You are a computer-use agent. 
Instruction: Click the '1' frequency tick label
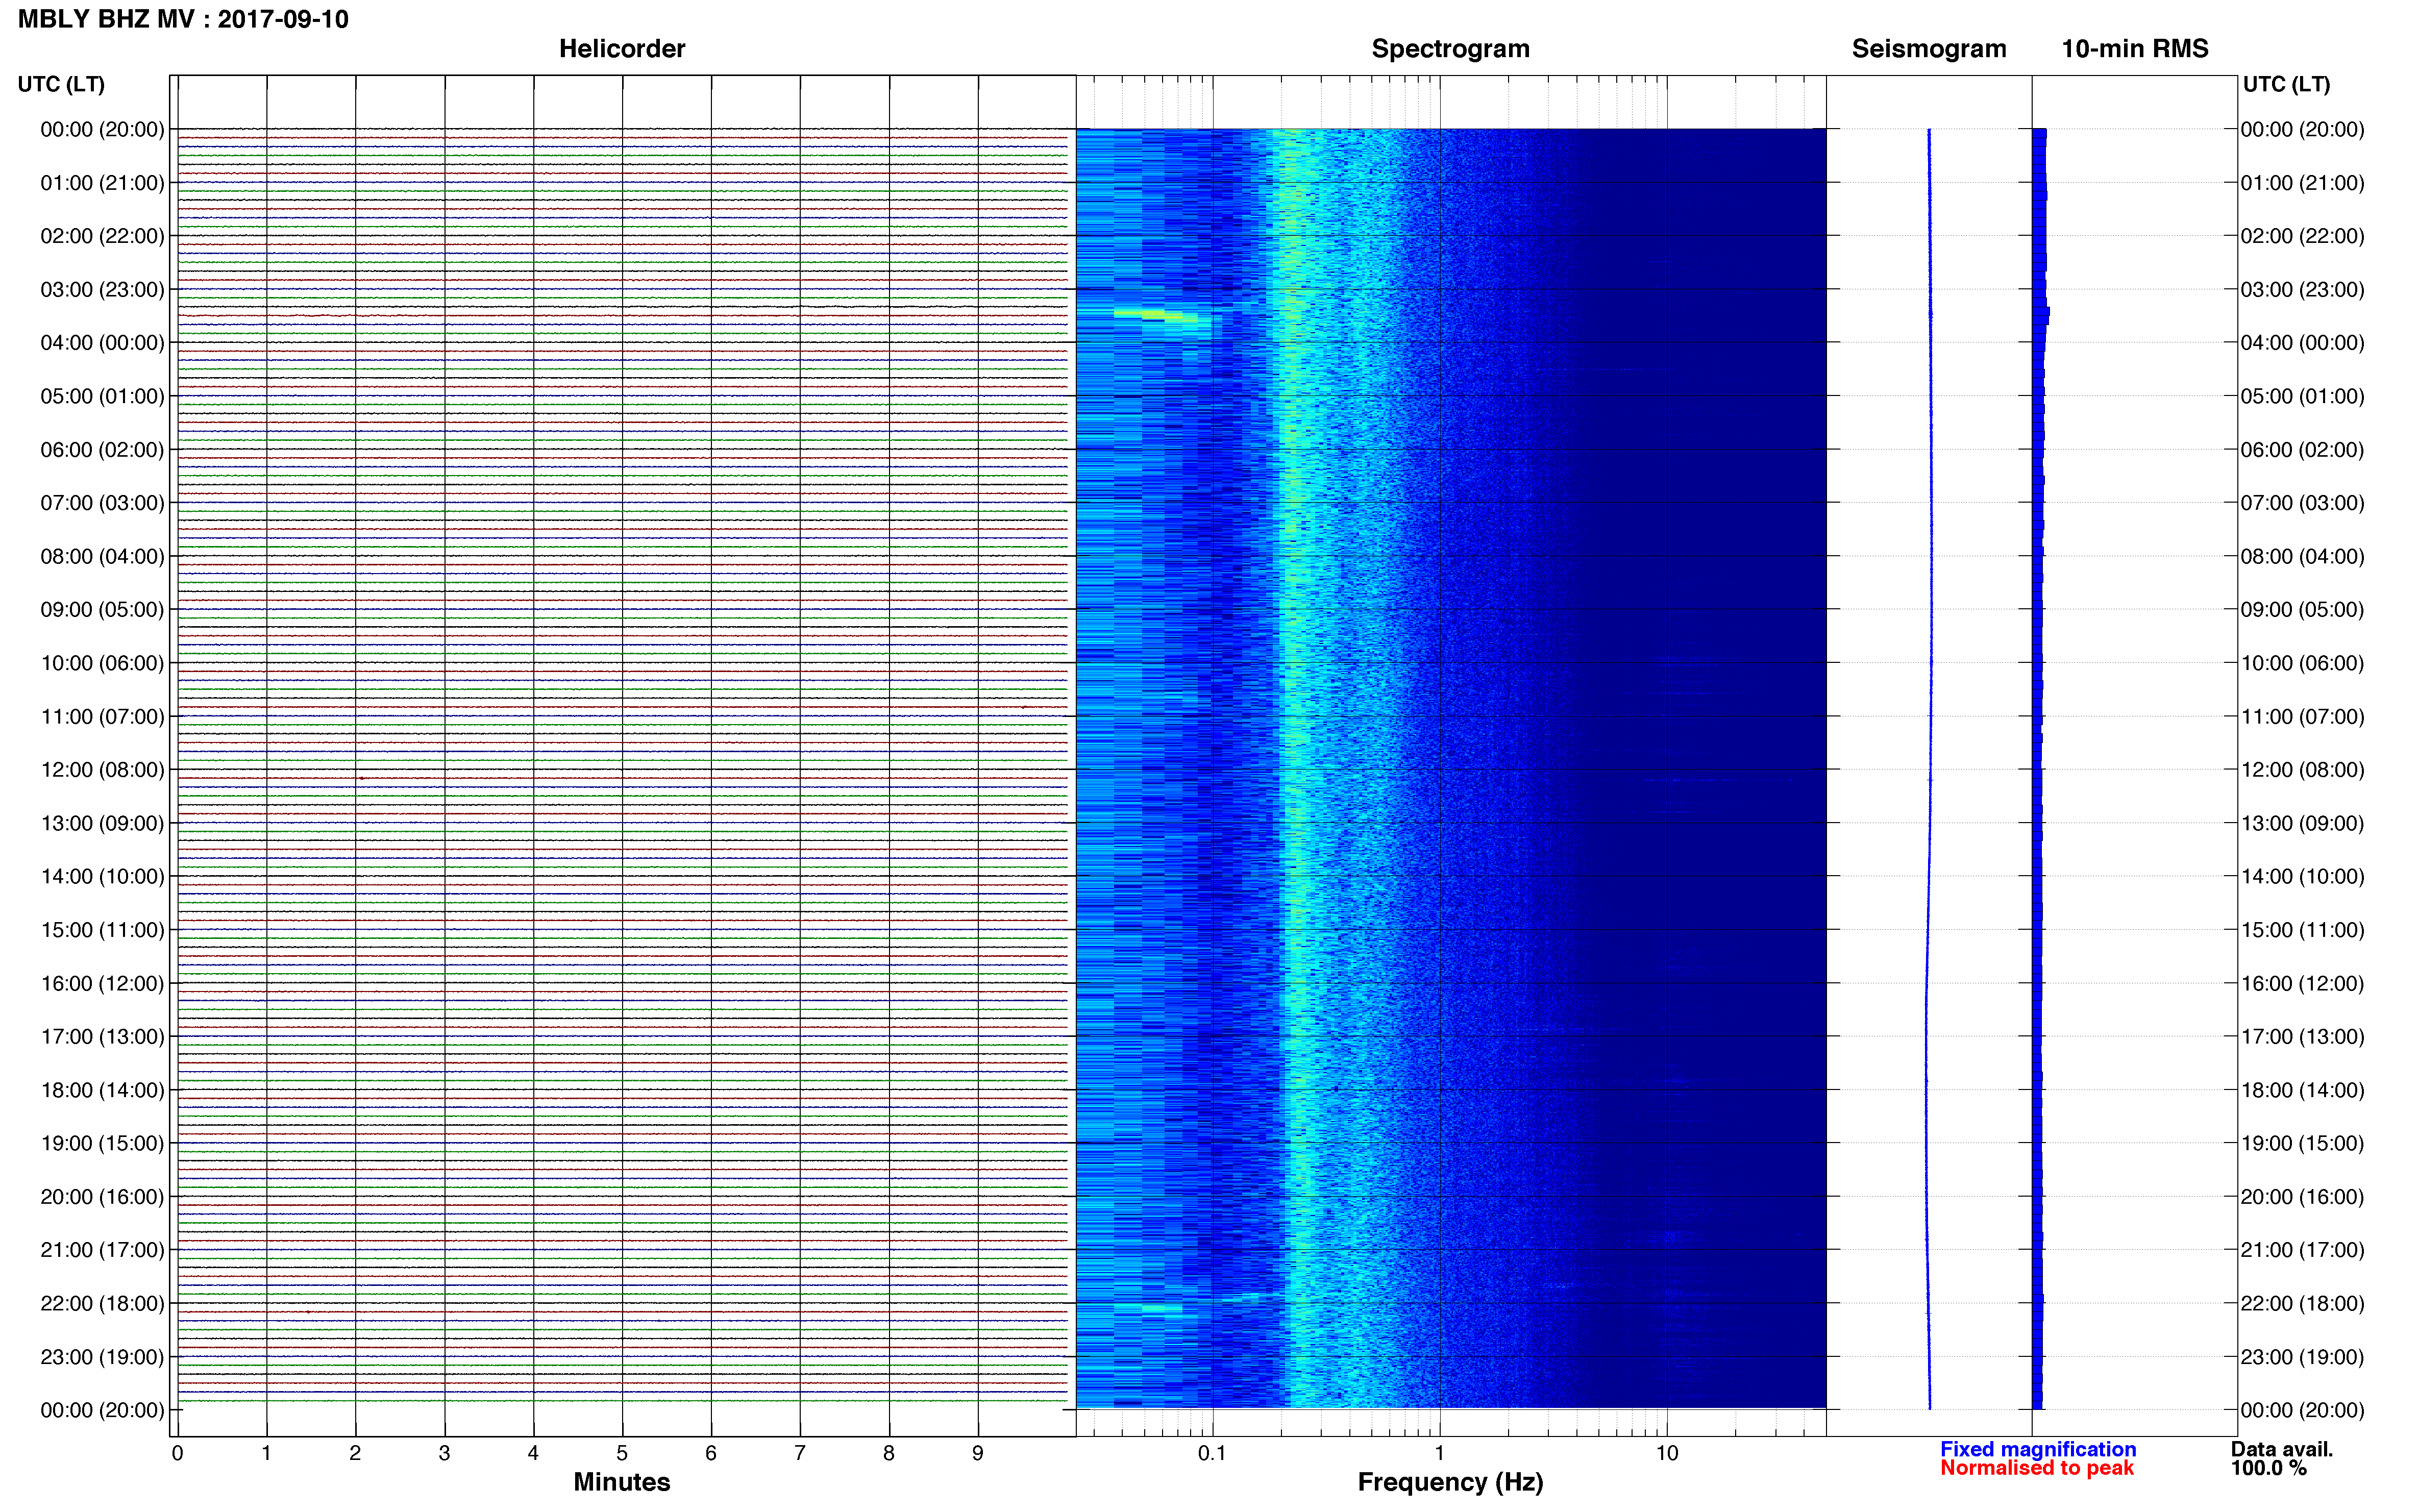coord(1439,1453)
